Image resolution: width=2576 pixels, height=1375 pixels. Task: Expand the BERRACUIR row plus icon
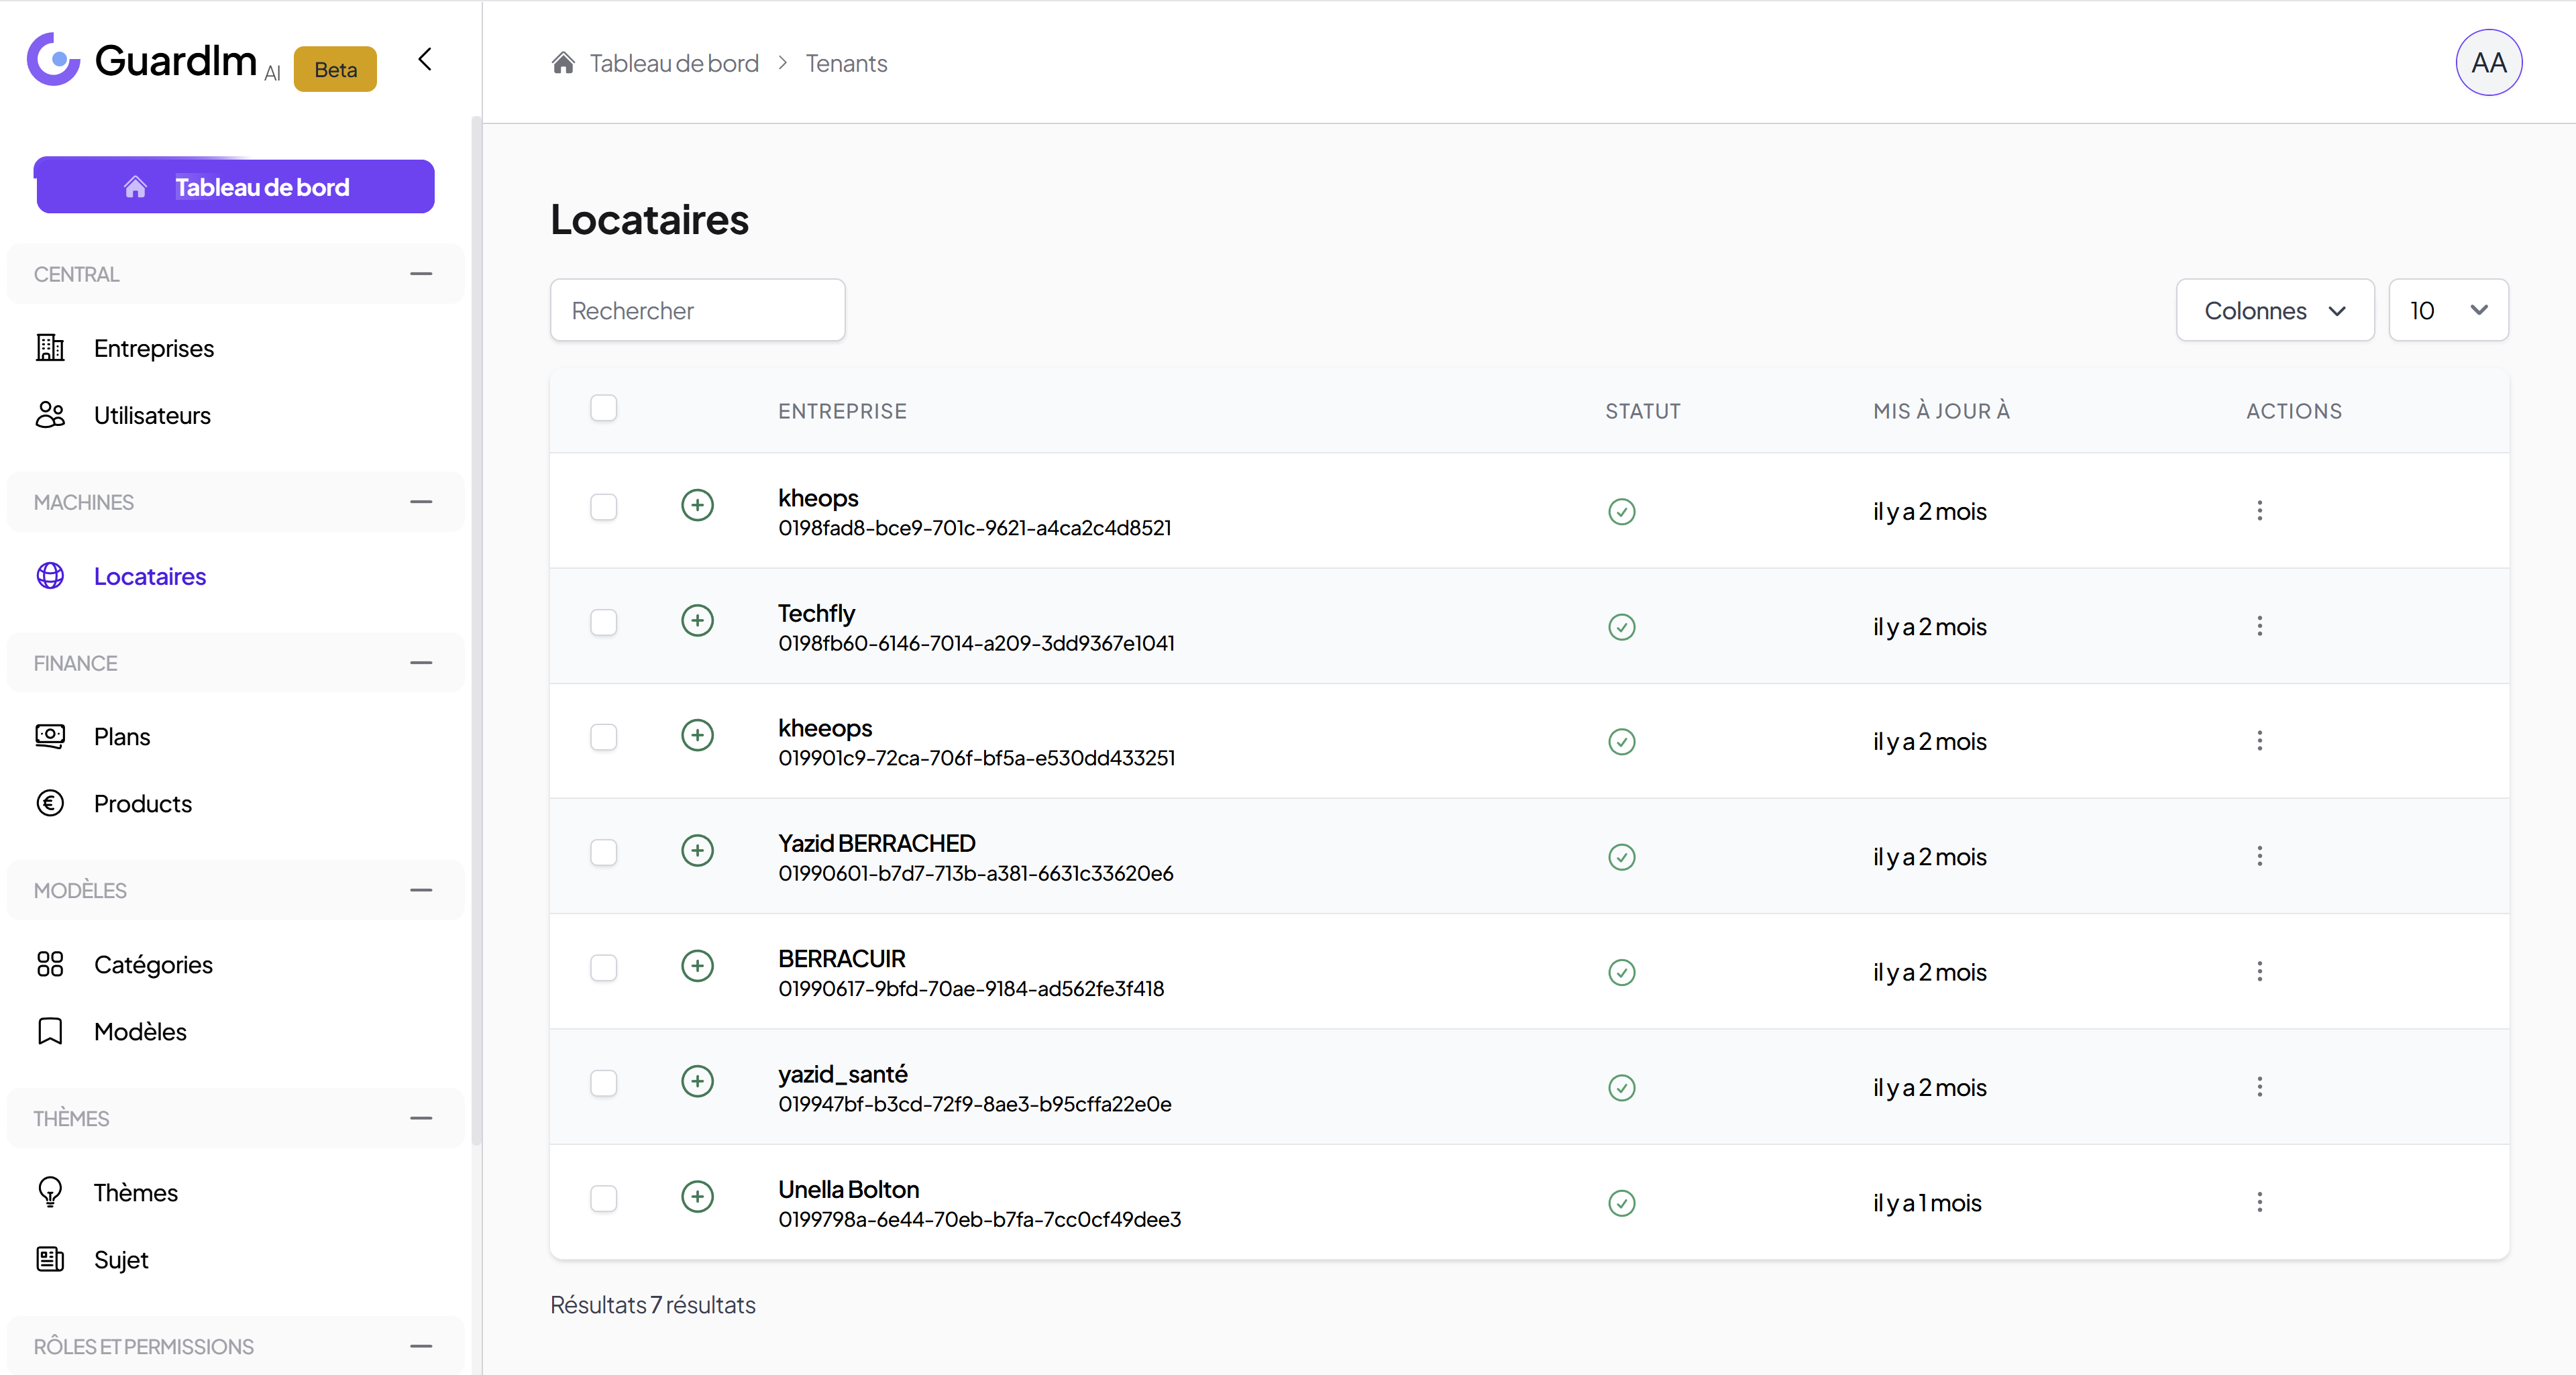click(697, 966)
